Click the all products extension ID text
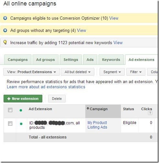 55,125
